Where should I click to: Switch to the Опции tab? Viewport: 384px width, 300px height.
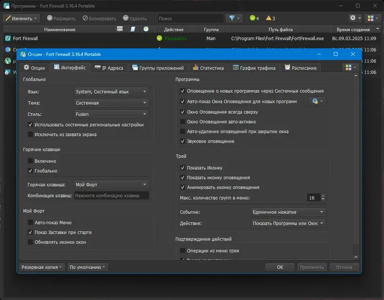[x=34, y=68]
